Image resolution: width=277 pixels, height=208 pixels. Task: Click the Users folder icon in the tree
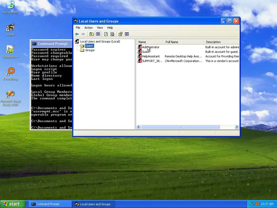point(82,46)
